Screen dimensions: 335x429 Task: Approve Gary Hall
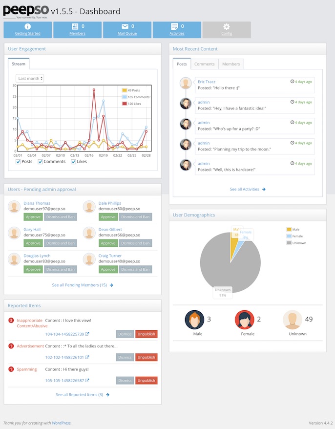coord(33,243)
